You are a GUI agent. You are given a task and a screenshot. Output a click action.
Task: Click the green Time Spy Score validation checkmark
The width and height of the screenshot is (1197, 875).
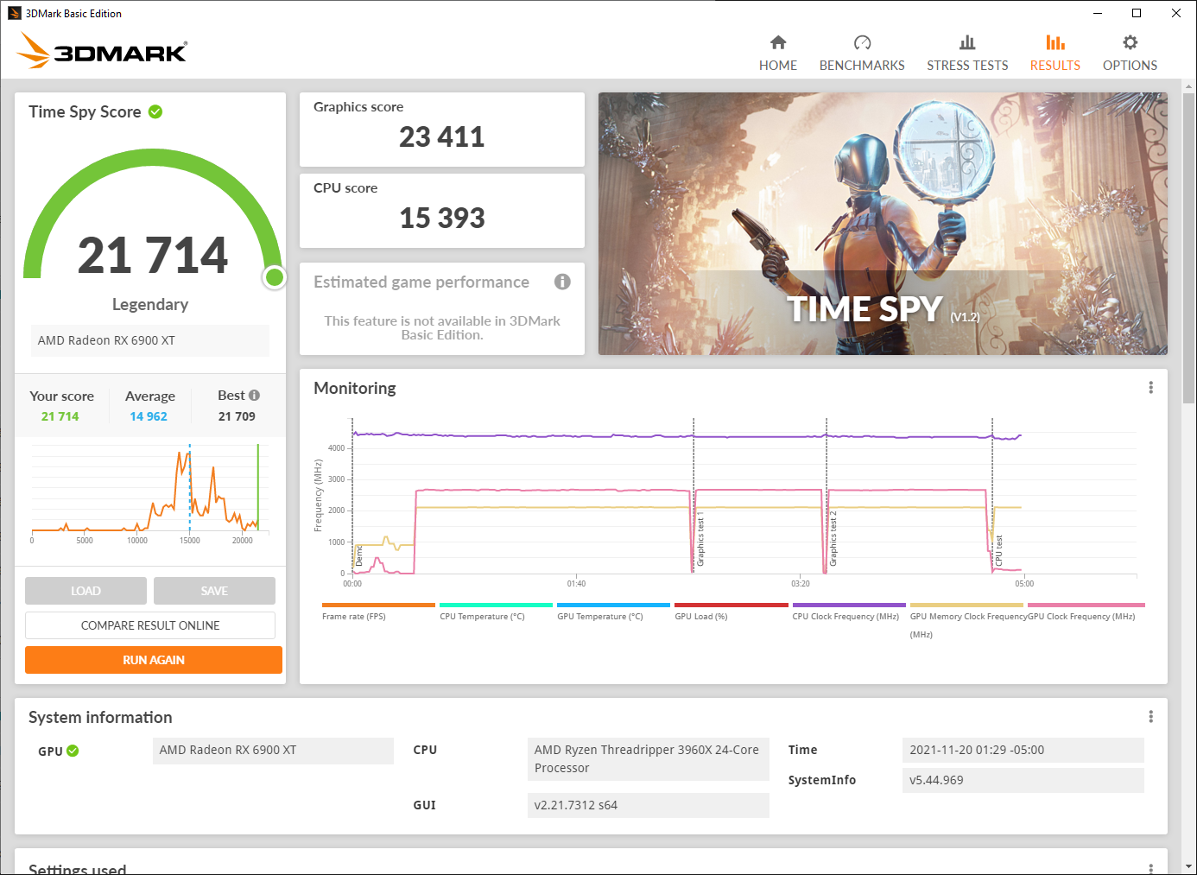[155, 111]
